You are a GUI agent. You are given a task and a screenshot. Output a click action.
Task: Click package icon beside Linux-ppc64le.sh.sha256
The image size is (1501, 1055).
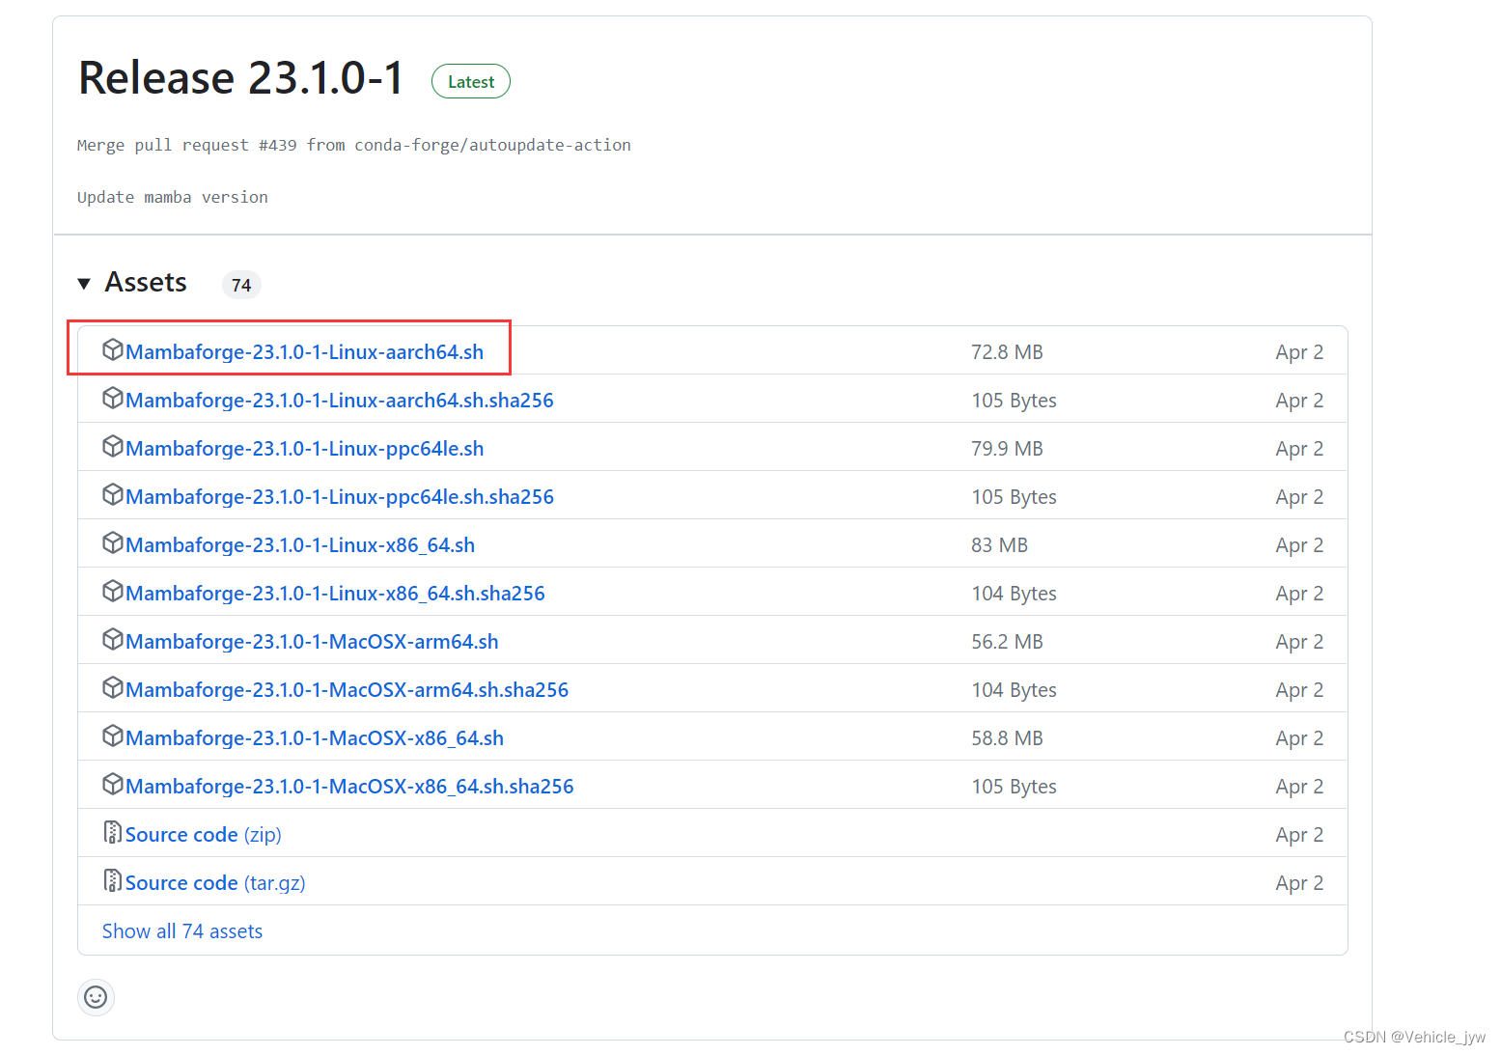tap(113, 494)
